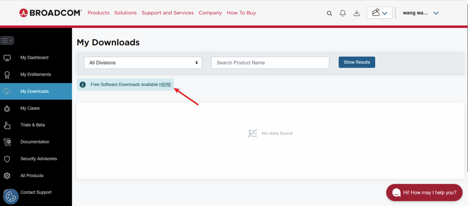Follow the HERE free downloads link
The height and width of the screenshot is (206, 468).
click(165, 84)
